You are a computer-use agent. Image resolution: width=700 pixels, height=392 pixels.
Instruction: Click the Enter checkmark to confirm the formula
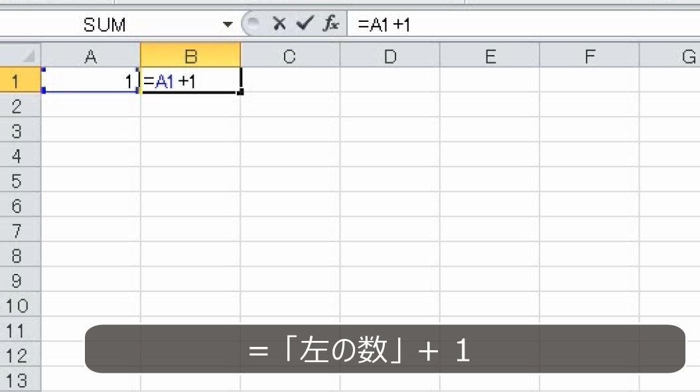(x=303, y=23)
